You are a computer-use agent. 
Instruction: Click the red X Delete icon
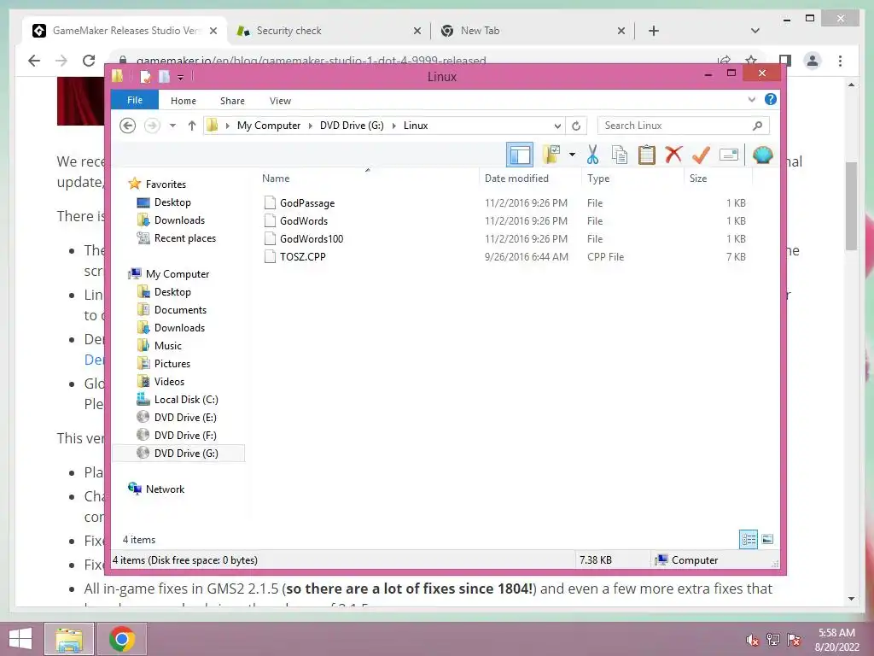673,154
